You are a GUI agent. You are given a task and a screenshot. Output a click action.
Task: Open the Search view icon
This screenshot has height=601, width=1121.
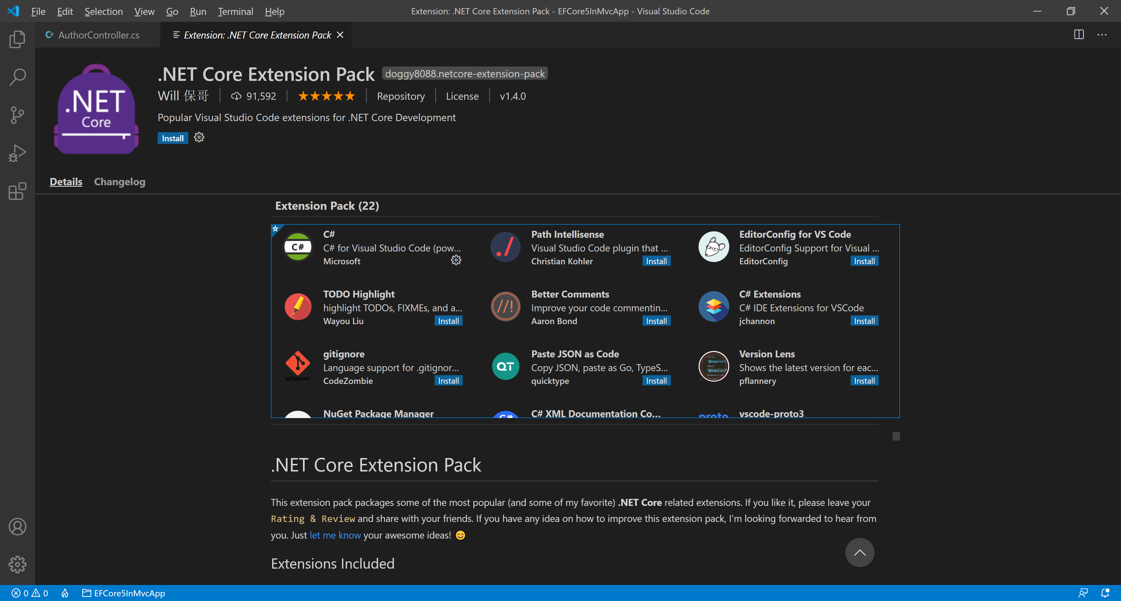pos(17,77)
